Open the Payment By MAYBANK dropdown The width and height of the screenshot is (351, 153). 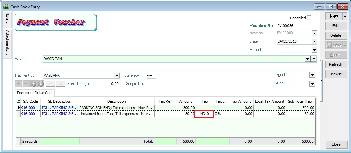point(116,75)
